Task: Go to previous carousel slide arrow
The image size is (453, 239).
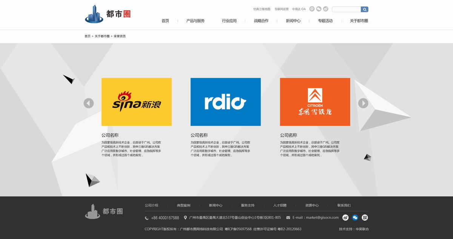Action: point(89,103)
